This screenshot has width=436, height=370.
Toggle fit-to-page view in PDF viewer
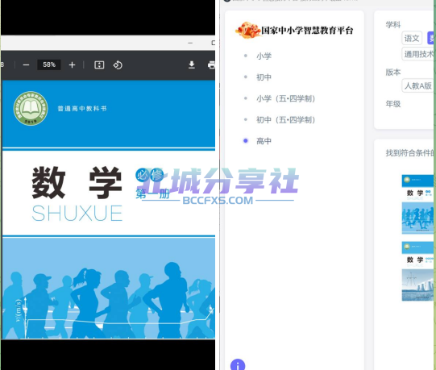coord(99,65)
